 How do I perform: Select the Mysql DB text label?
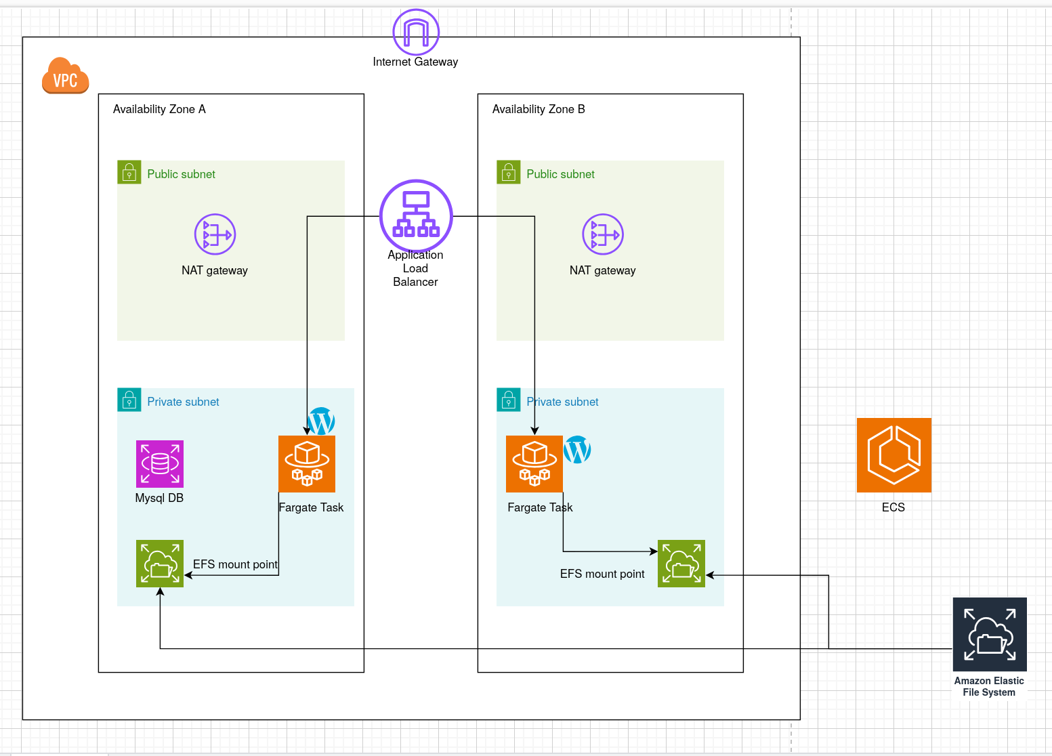point(159,498)
